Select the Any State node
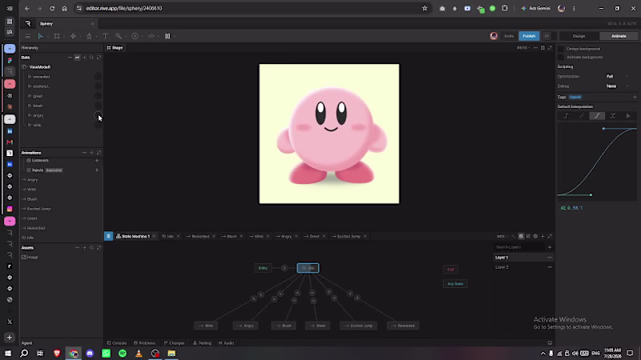 [x=455, y=284]
